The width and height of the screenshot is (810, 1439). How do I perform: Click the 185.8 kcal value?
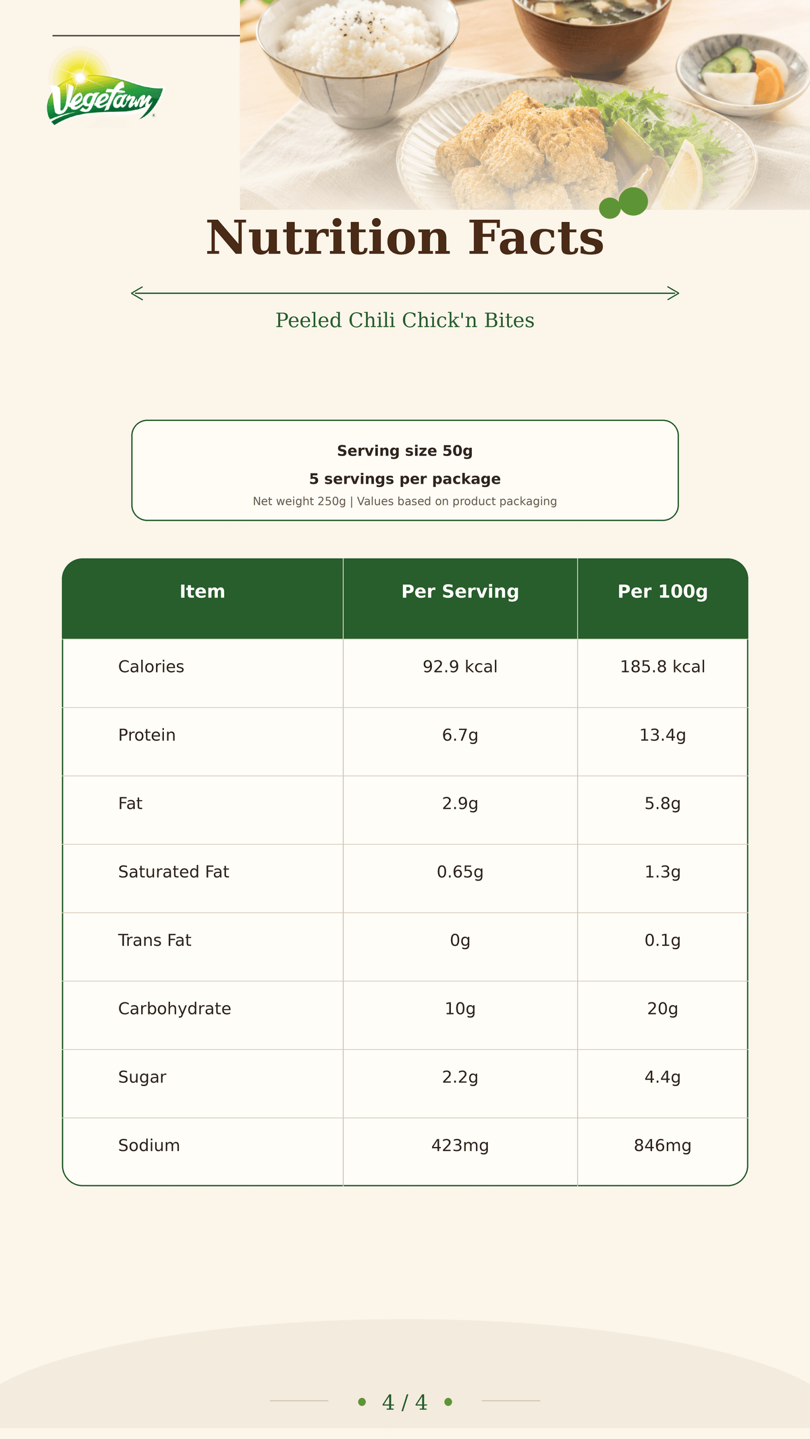pos(663,667)
